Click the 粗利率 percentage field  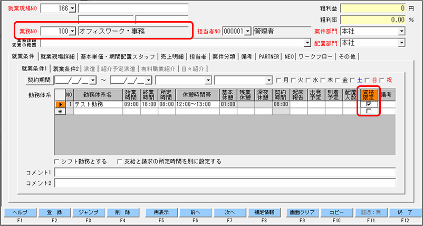tap(373, 19)
